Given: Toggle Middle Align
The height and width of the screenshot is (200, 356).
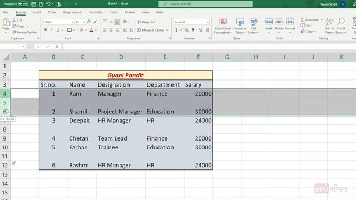Looking at the screenshot, I should coord(111,22).
